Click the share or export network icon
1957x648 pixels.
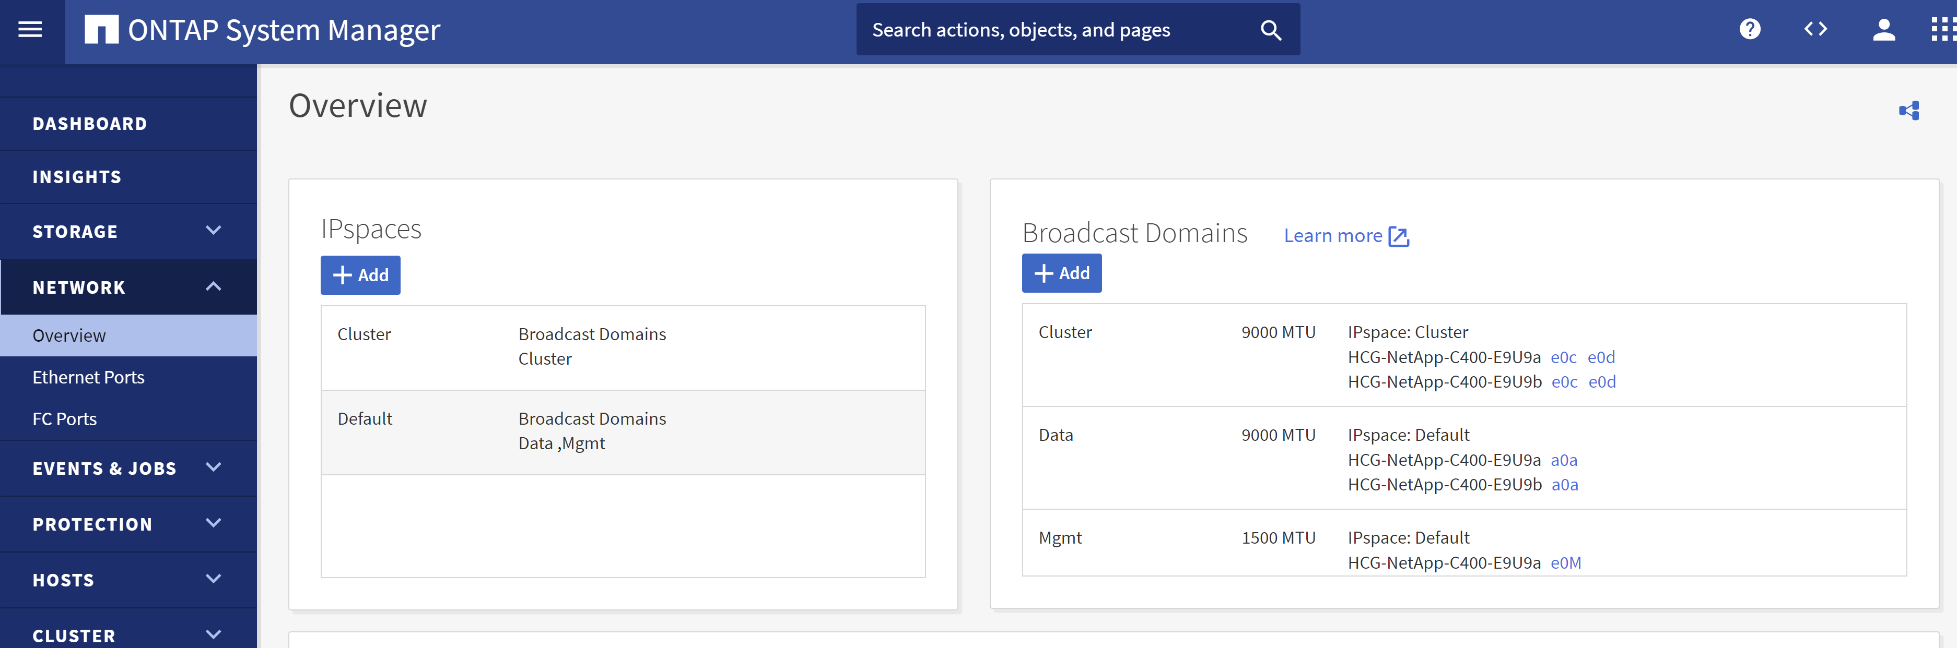[x=1908, y=110]
